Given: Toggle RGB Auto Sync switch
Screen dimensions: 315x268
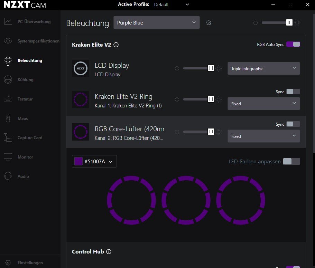Looking at the screenshot, I should coord(293,44).
